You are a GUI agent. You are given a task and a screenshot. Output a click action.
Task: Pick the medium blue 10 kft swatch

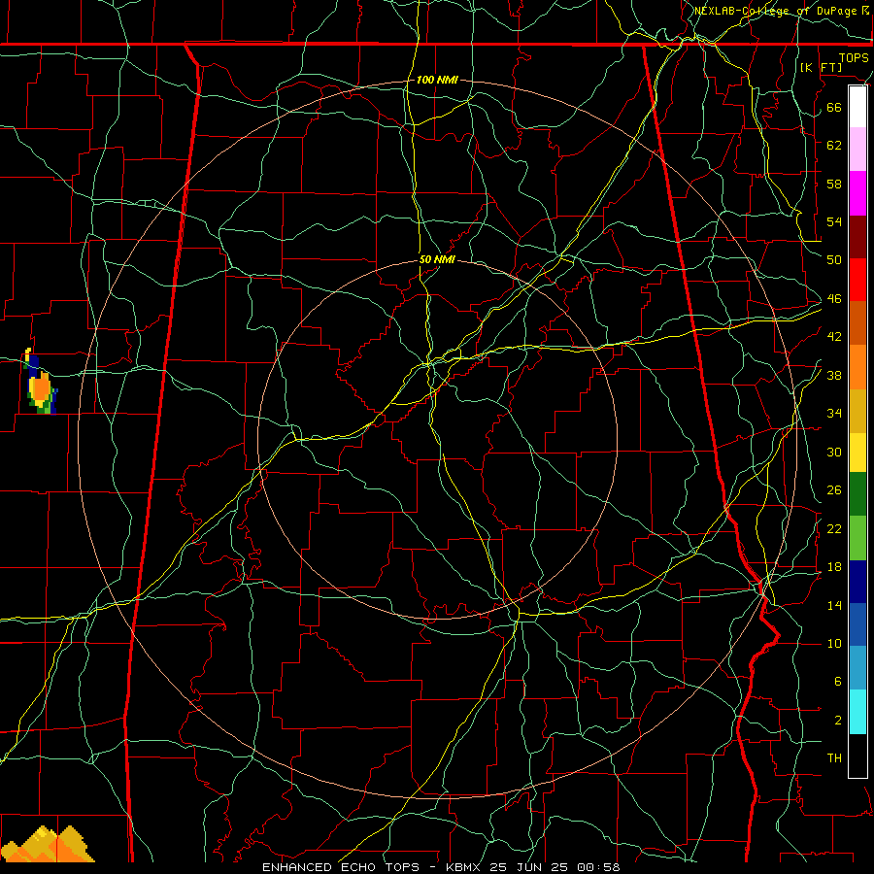(857, 625)
